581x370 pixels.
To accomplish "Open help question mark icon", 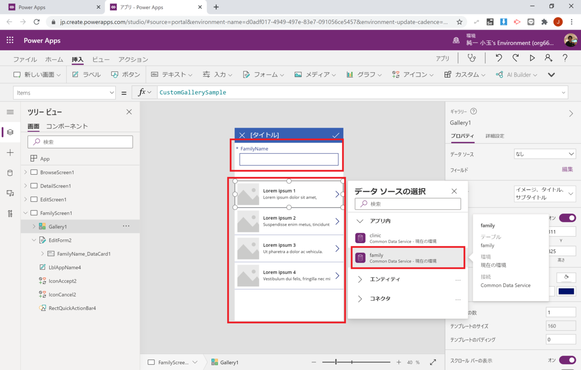I will [x=565, y=58].
